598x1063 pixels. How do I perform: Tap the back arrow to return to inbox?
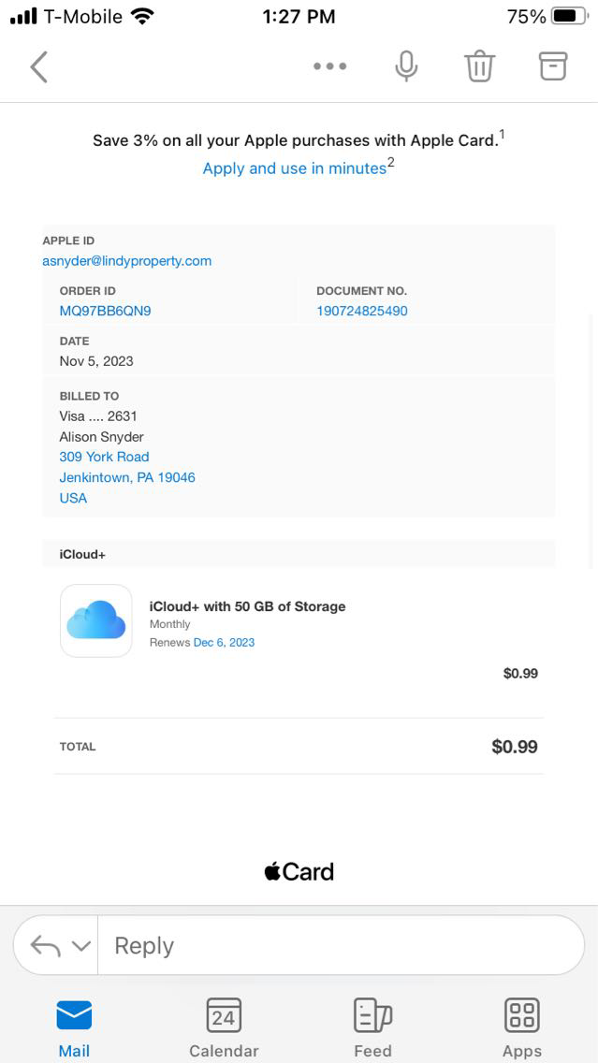tap(38, 66)
